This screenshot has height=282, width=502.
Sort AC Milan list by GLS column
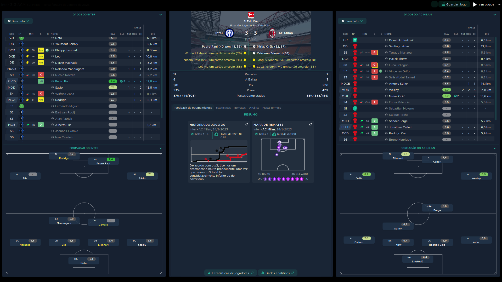[x=456, y=34]
